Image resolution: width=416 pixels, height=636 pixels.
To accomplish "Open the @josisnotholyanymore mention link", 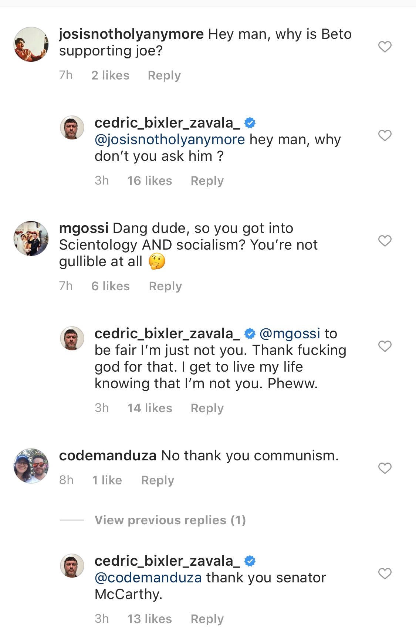I will [170, 140].
